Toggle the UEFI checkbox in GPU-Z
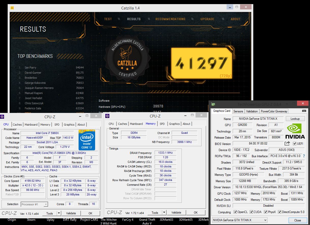 [x=295, y=144]
